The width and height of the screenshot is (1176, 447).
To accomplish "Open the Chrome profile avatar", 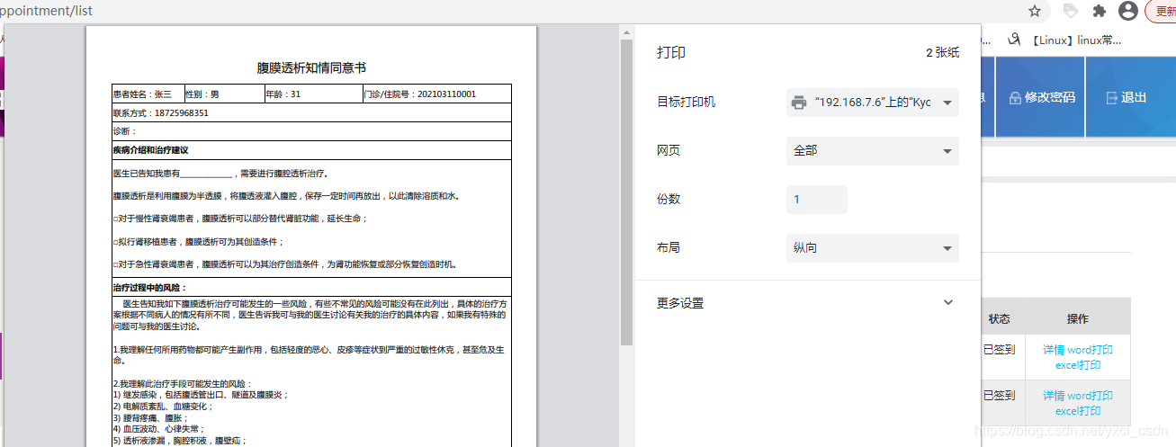I will (1127, 11).
